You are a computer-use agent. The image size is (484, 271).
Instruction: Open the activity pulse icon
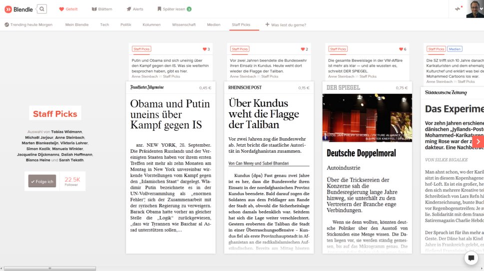[x=459, y=8]
